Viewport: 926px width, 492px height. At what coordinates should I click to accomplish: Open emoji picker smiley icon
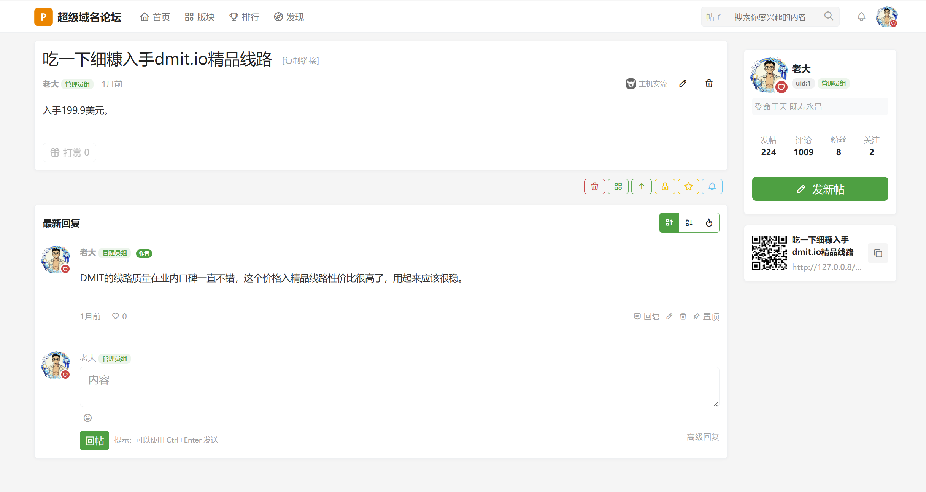tap(88, 418)
